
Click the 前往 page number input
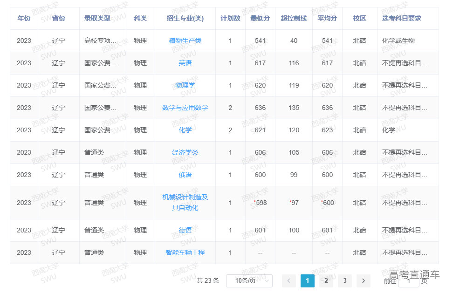[409, 281]
